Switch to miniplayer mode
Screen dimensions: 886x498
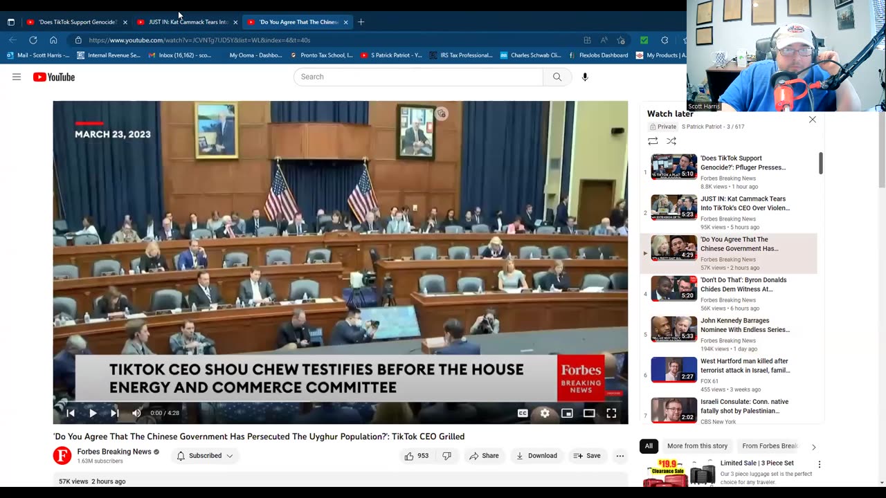click(567, 413)
